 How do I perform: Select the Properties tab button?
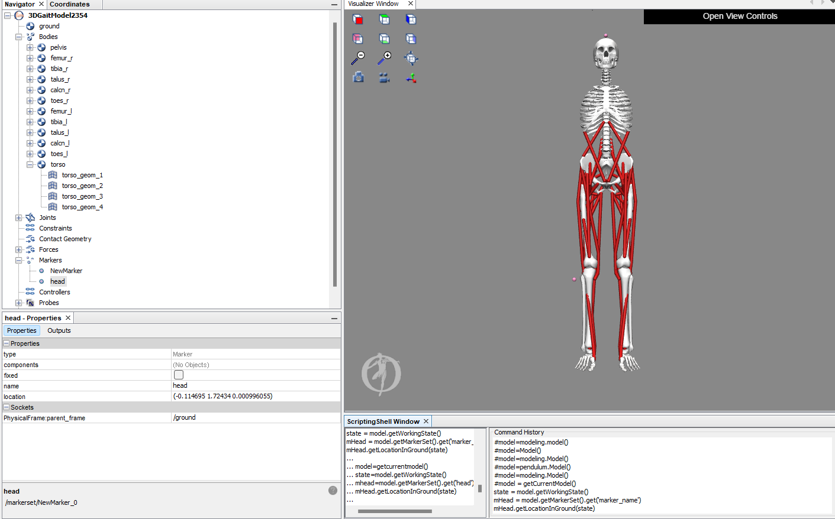(22, 330)
